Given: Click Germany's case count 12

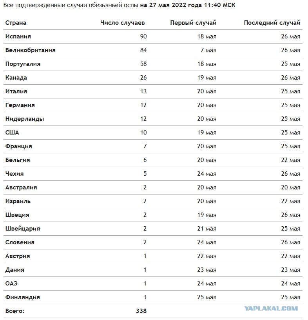Looking at the screenshot, I should 143,105.
